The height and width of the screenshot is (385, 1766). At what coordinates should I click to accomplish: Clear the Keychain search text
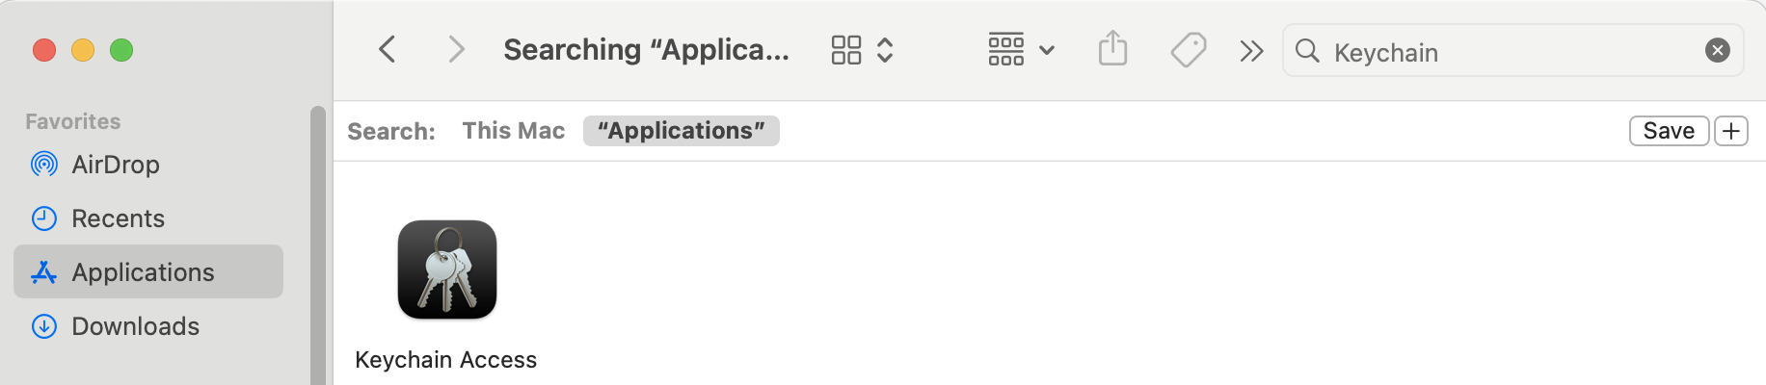click(x=1718, y=50)
